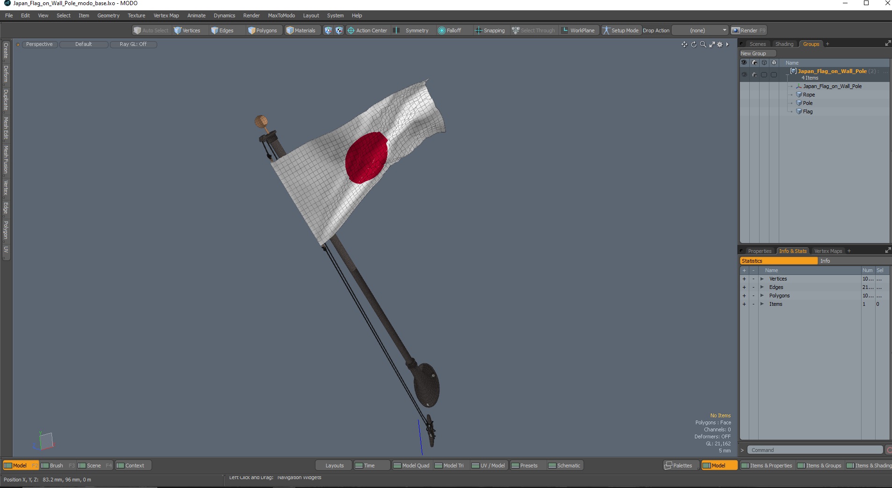Screen dimensions: 892x488
Task: Open Action Center options
Action: [x=367, y=30]
